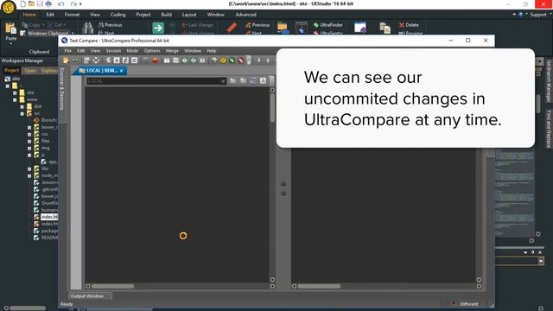This screenshot has height=311, width=553.
Task: Click the green arrow icon in UEStudio ribbon
Action: click(158, 28)
